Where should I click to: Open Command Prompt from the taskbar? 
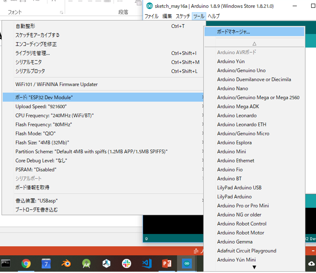point(6,264)
